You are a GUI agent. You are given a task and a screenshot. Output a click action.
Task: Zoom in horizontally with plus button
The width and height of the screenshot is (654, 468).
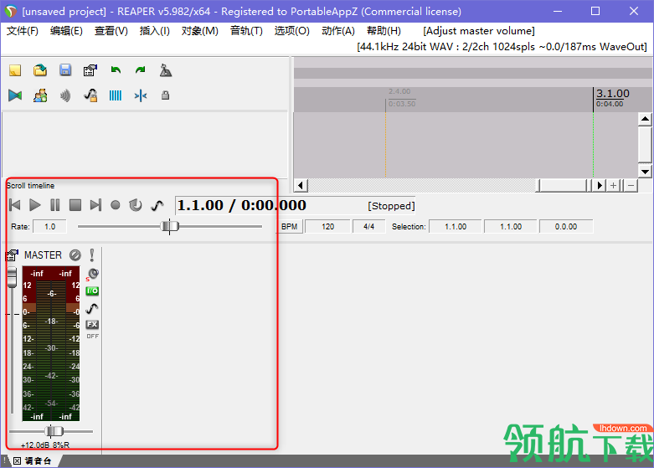614,185
